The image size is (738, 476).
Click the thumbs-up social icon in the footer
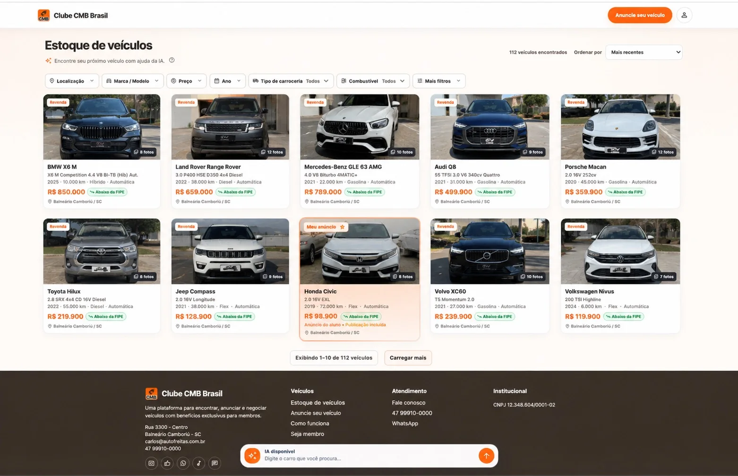click(167, 463)
